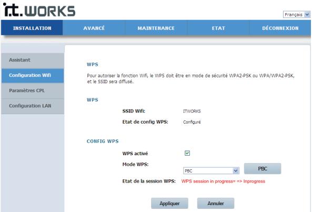Select Configuration Wifi in sidebar
The height and width of the screenshot is (212, 312).
tap(33, 76)
